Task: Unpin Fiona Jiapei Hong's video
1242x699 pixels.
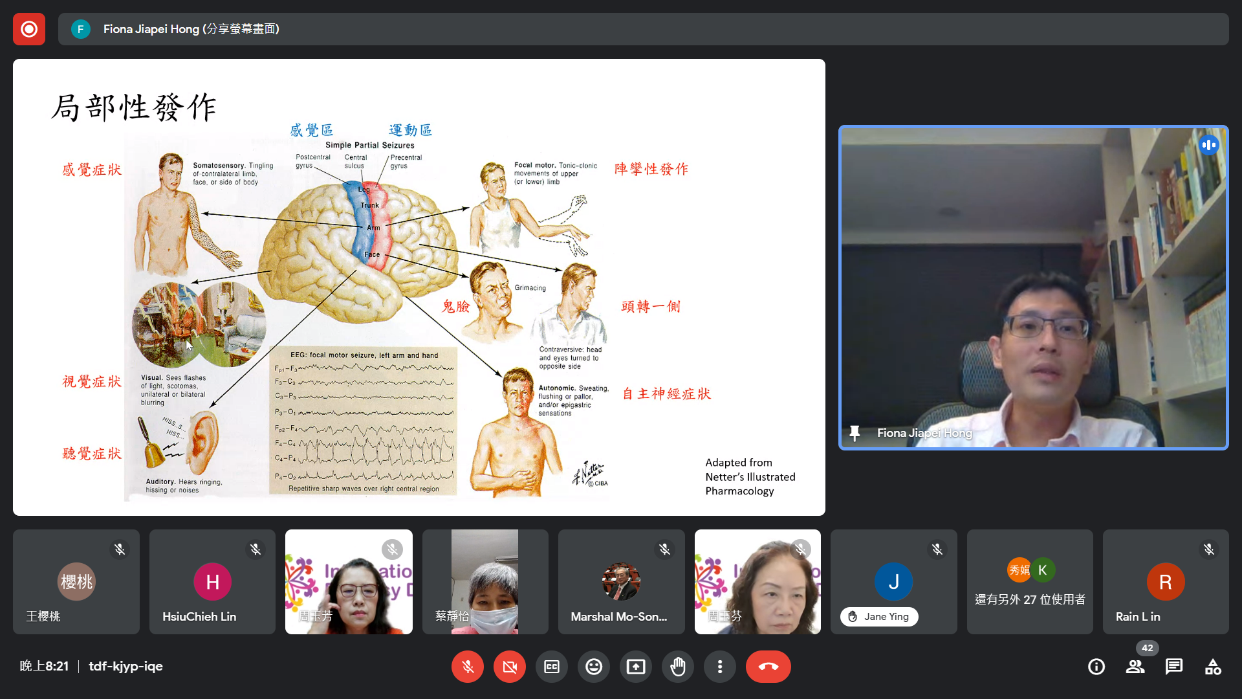Action: pos(855,433)
